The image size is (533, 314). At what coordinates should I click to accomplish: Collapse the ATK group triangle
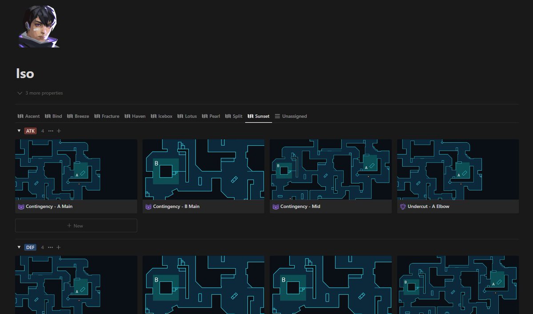point(19,131)
